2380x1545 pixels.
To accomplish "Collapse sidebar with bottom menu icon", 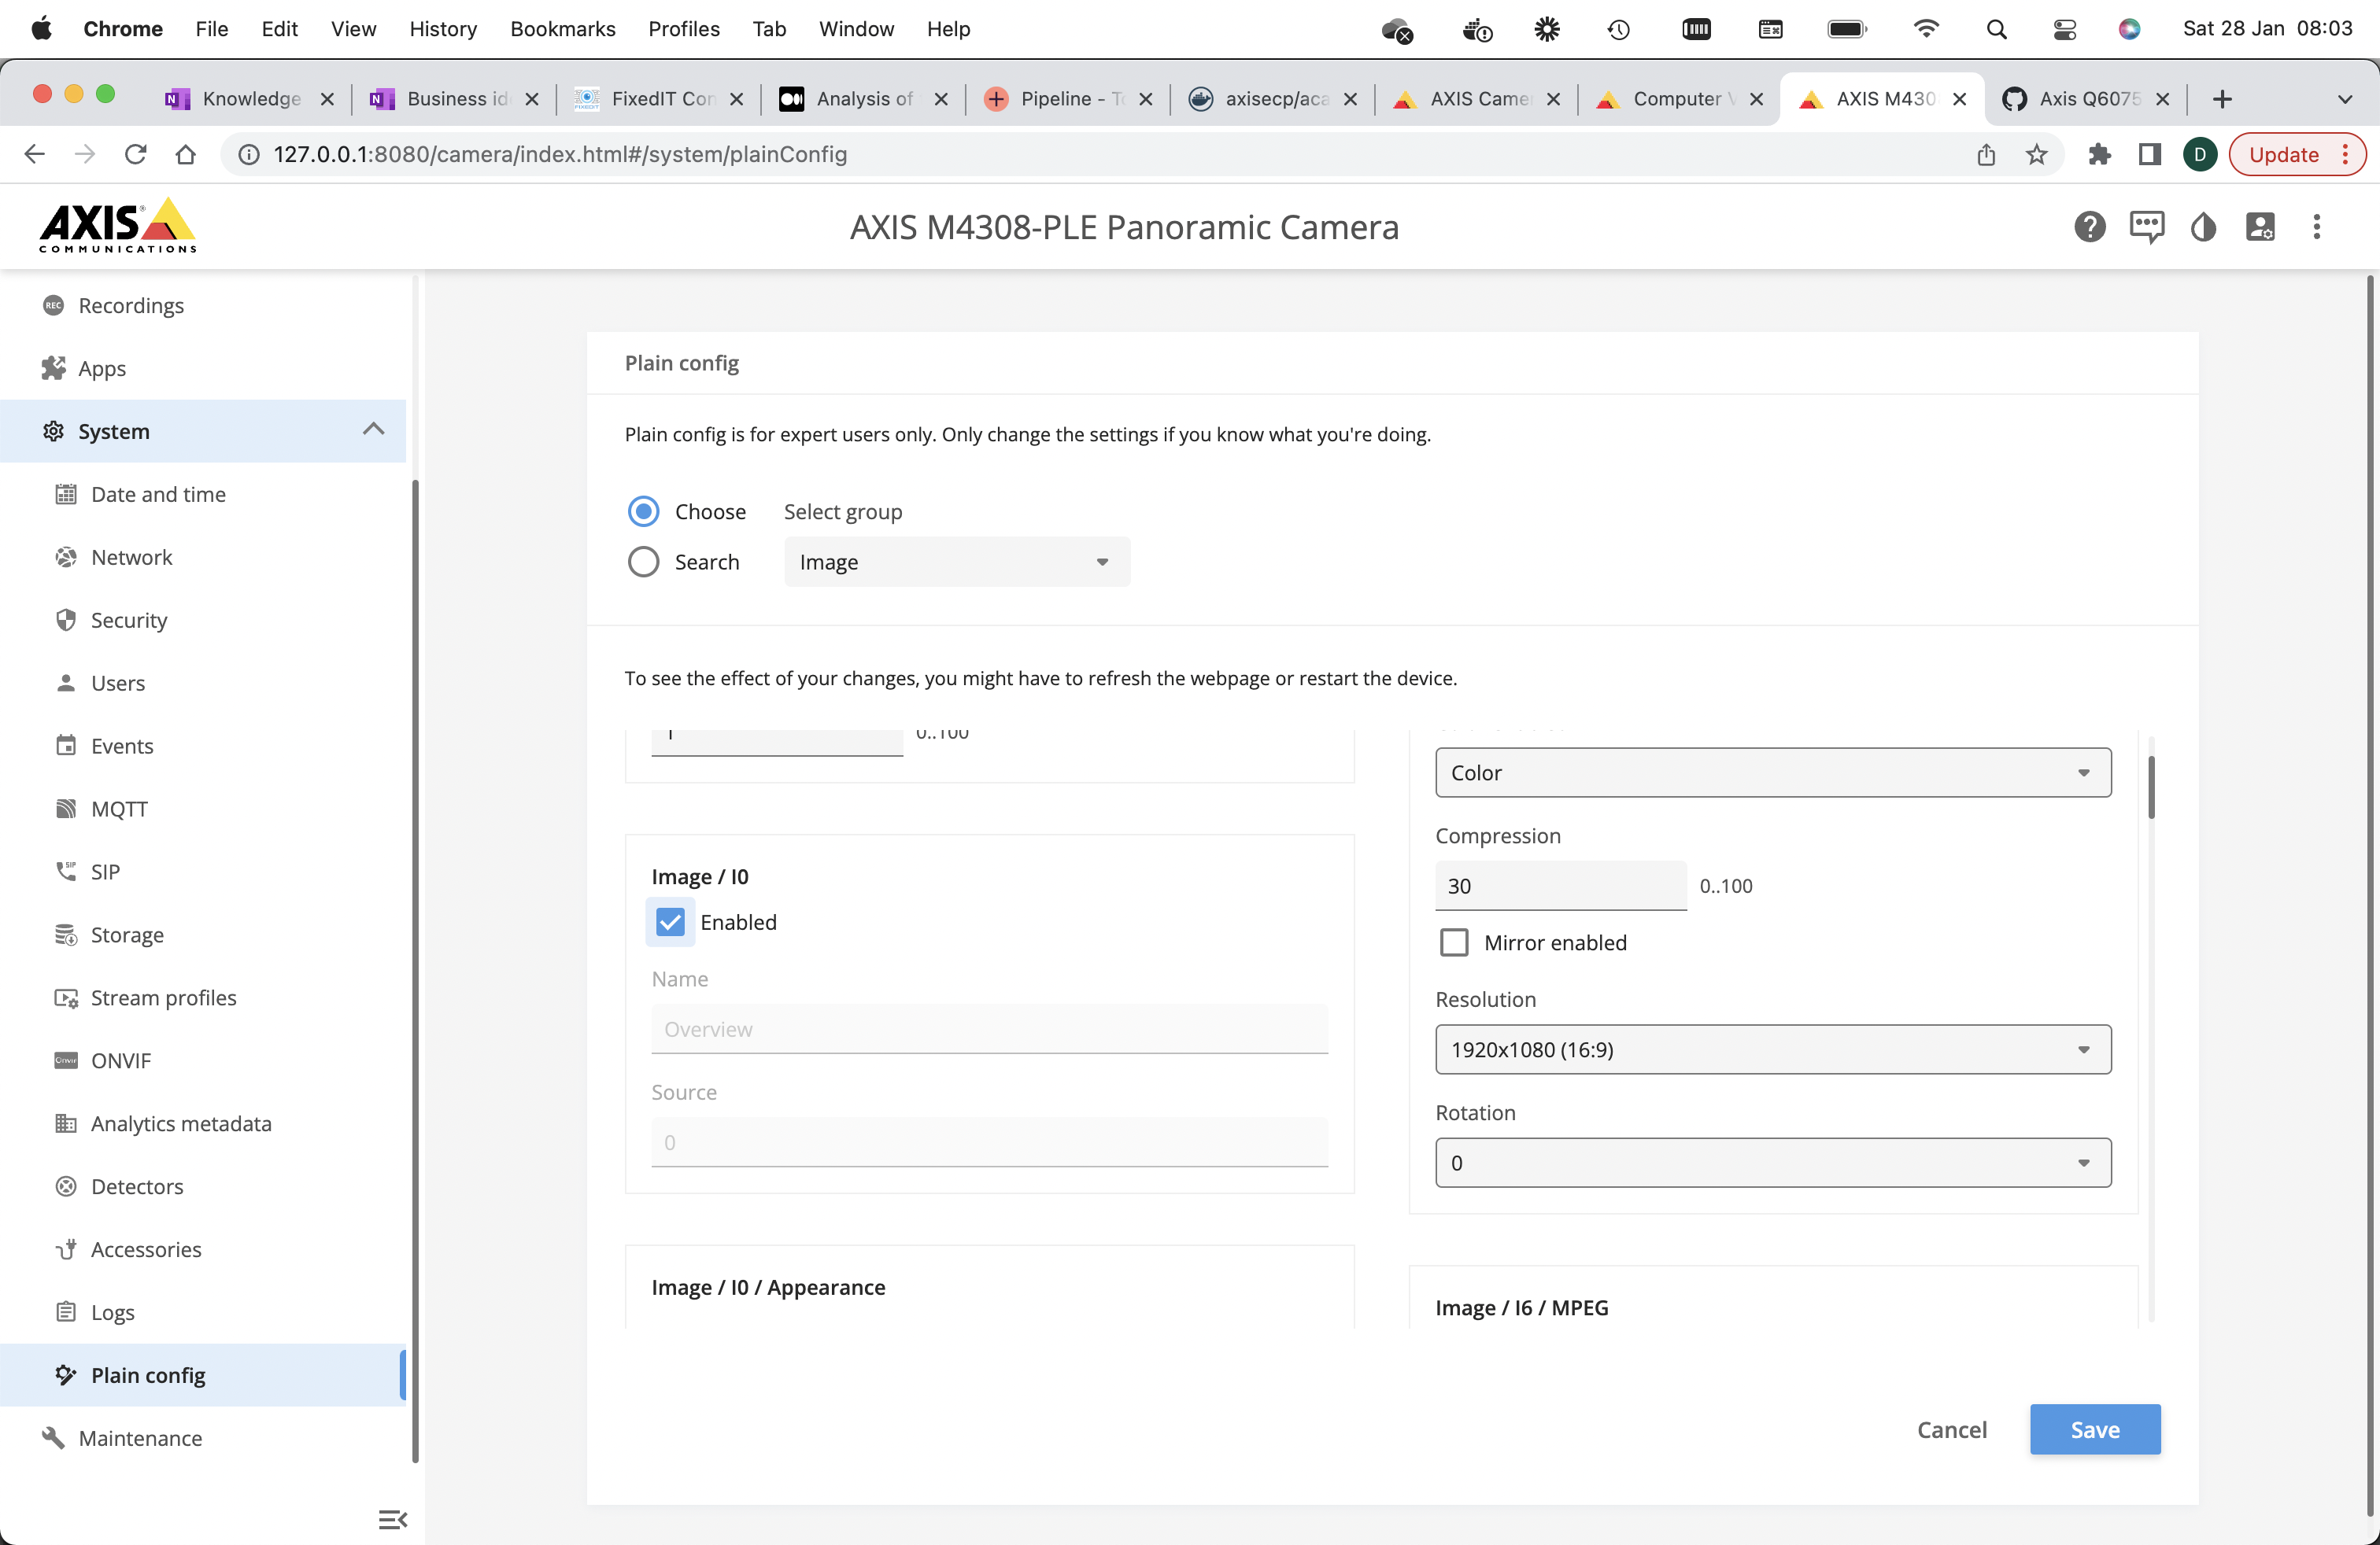I will coord(392,1519).
